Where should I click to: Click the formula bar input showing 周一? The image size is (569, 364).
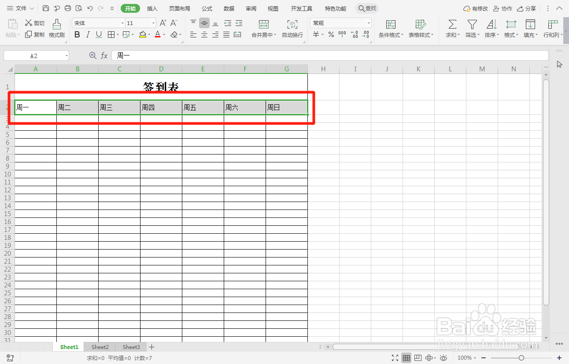[x=330, y=55]
